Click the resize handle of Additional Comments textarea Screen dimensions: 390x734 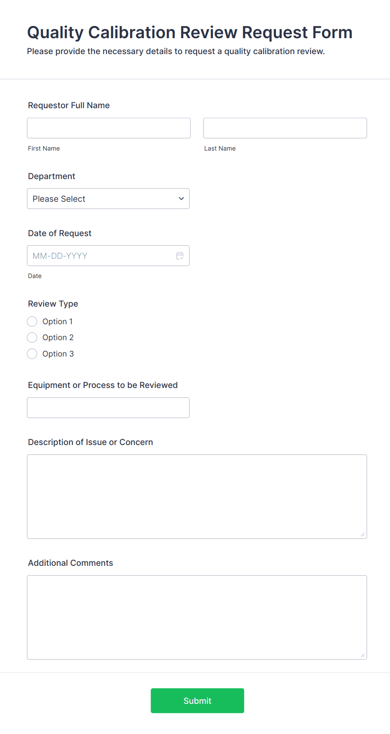362,654
